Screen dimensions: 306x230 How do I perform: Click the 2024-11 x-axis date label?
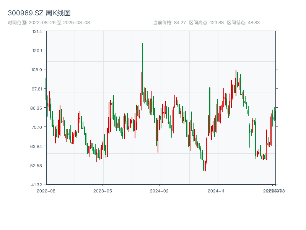pos(216,191)
